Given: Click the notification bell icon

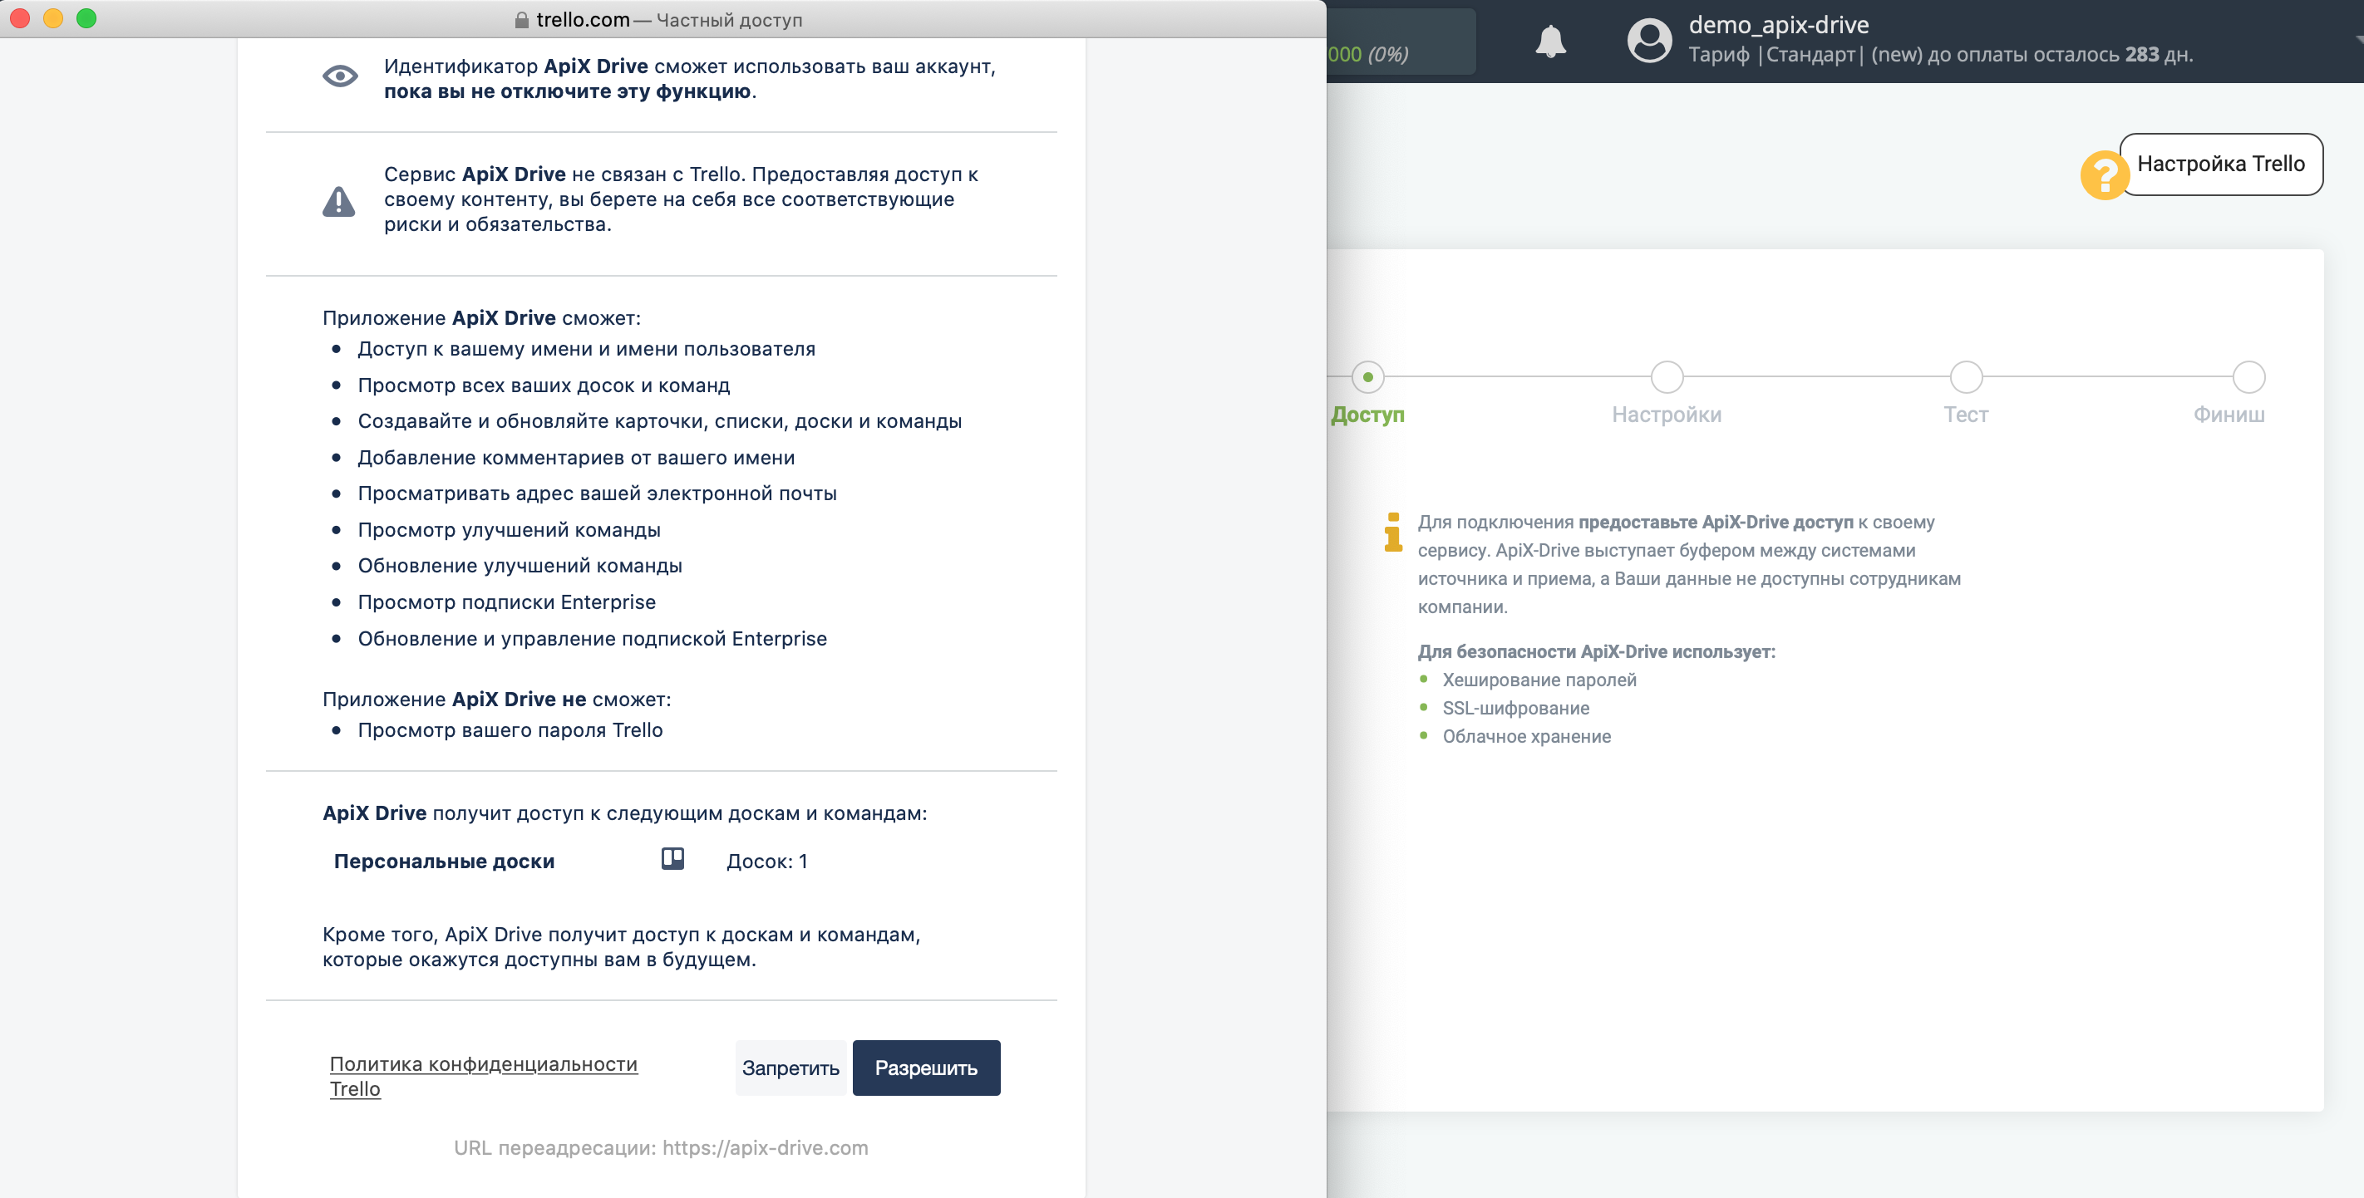Looking at the screenshot, I should [1550, 42].
